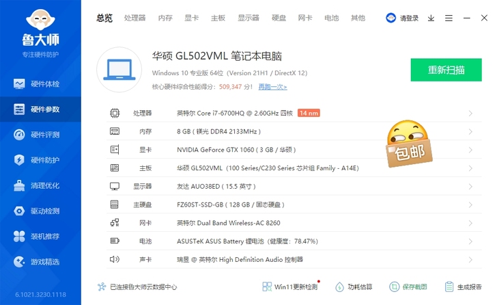The width and height of the screenshot is (497, 305).
Task: Click the graphics card icon in 显卡 row
Action: pyautogui.click(x=115, y=150)
